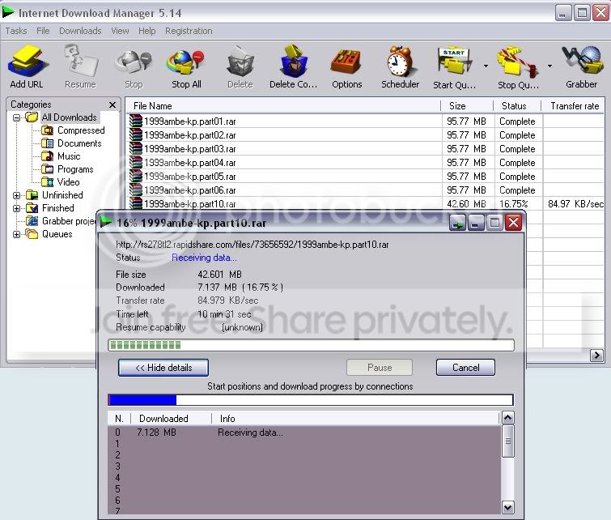
Task: Select the Queues category
Action: (x=57, y=234)
